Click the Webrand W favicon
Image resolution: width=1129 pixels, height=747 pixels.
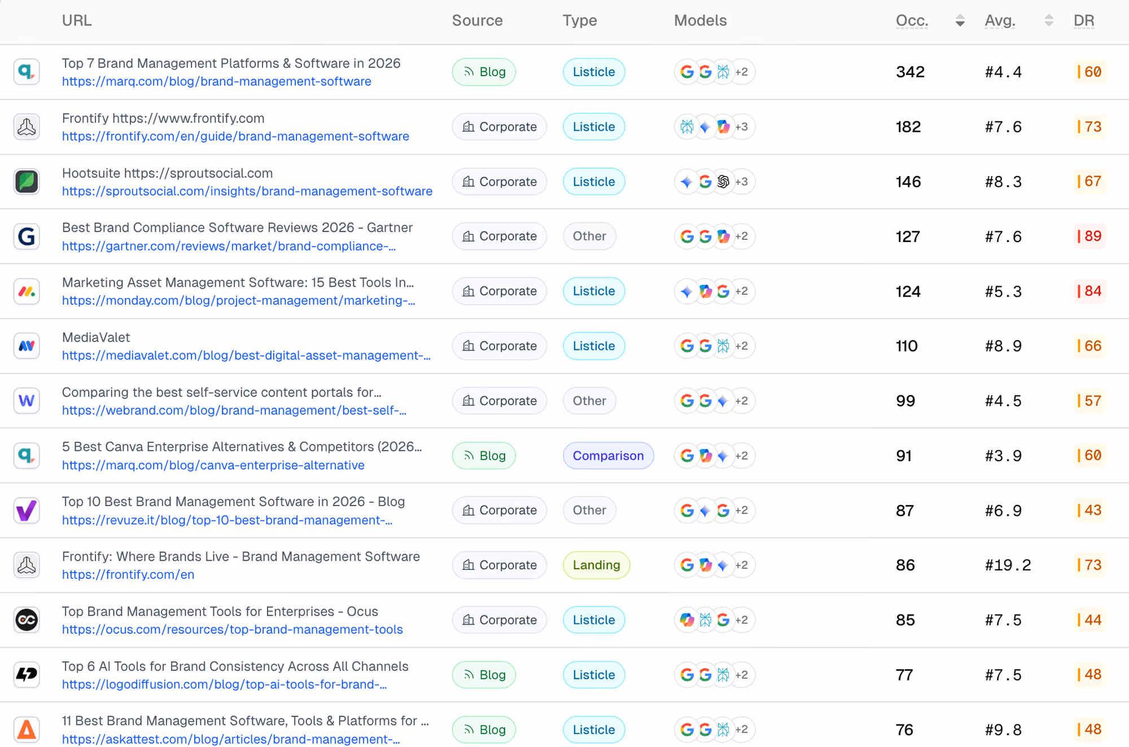coord(27,401)
